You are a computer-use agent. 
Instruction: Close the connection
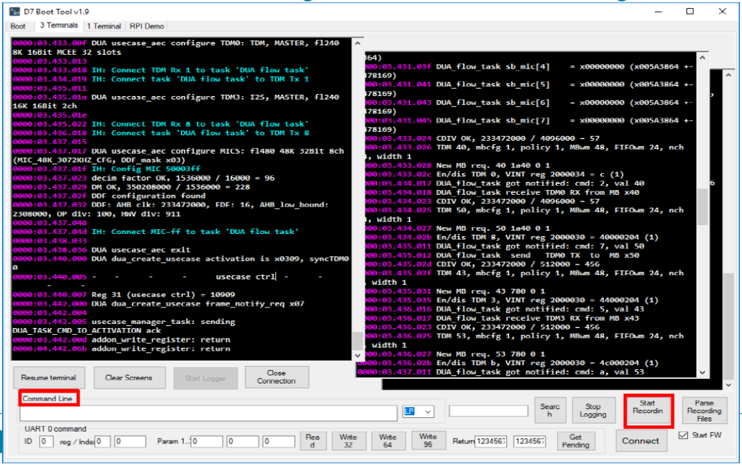pyautogui.click(x=276, y=376)
